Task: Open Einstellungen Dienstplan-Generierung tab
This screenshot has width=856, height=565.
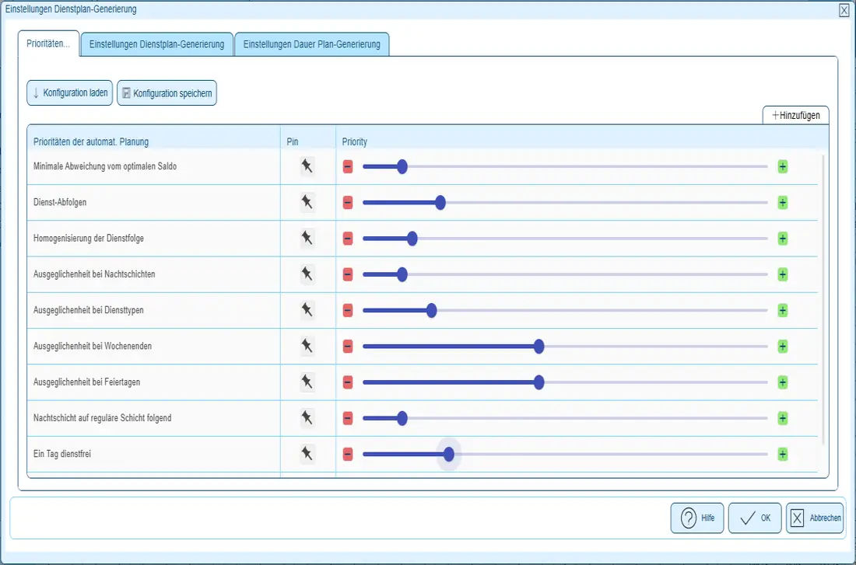Action: [156, 44]
